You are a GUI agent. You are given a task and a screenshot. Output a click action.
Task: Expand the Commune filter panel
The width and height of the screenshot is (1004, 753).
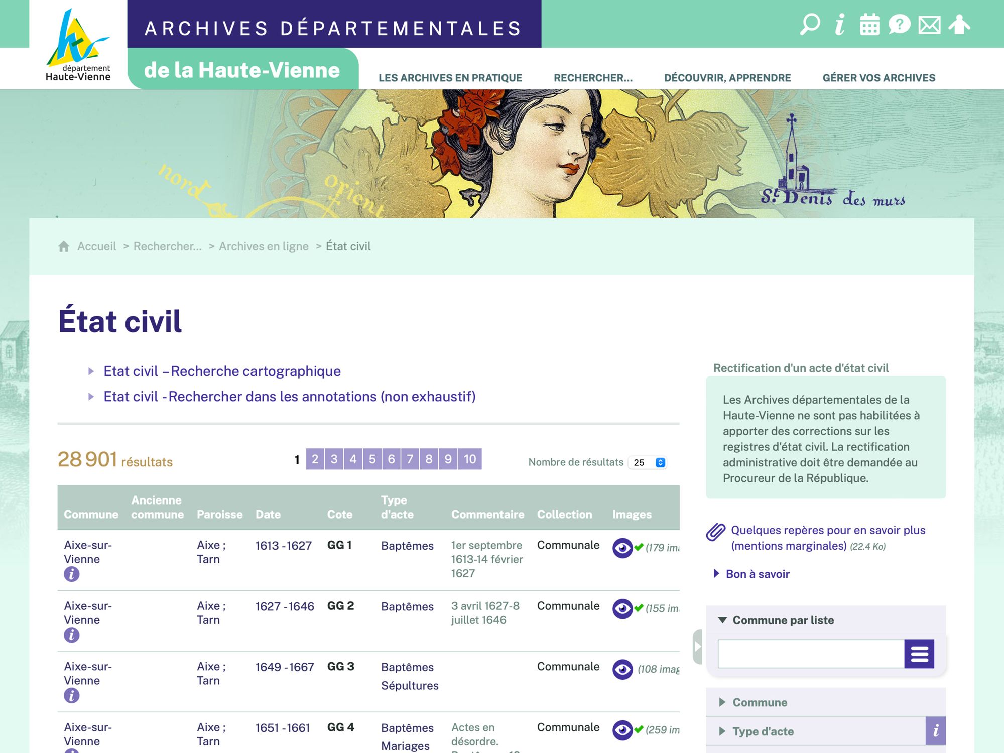[x=760, y=702]
